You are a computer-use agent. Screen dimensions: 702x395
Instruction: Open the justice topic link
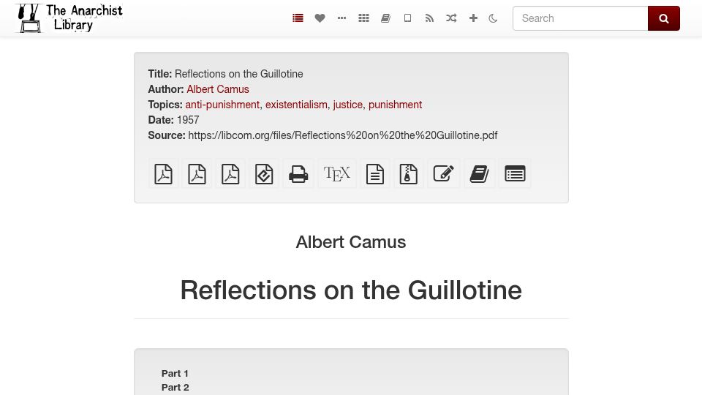click(348, 105)
